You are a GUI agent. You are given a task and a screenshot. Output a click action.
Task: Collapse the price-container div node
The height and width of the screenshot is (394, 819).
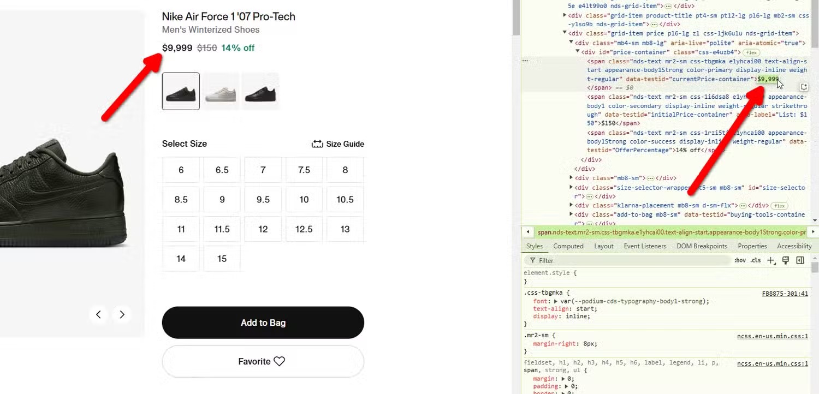click(578, 52)
